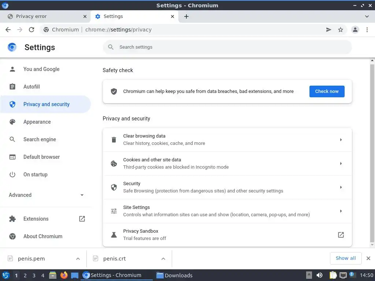Select Privacy and security in sidebar
Screen dimensions: 375x281
coord(45,104)
